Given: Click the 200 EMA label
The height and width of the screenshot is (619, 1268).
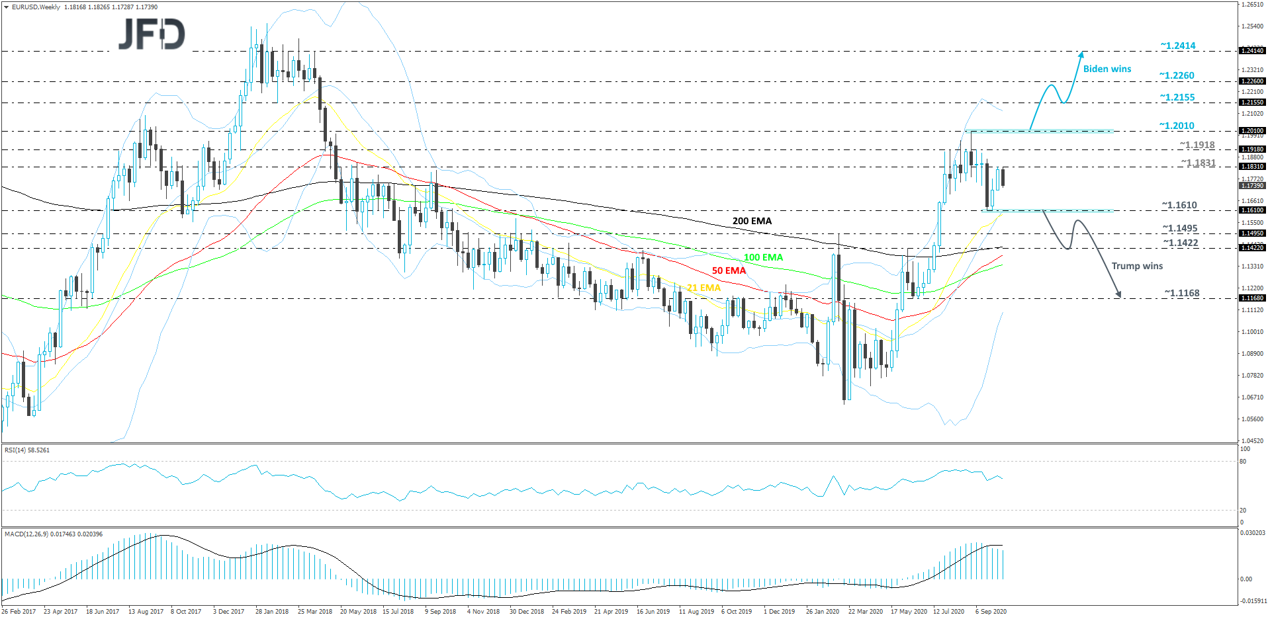Looking at the screenshot, I should point(752,221).
